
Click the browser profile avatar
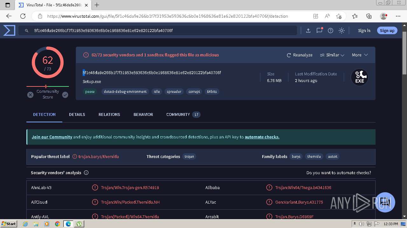click(383, 16)
